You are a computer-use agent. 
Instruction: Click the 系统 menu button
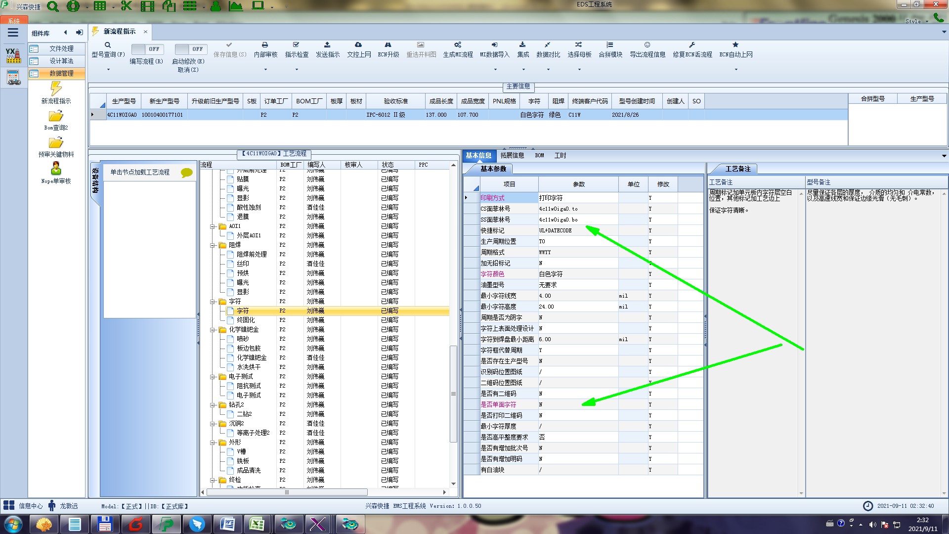(13, 20)
